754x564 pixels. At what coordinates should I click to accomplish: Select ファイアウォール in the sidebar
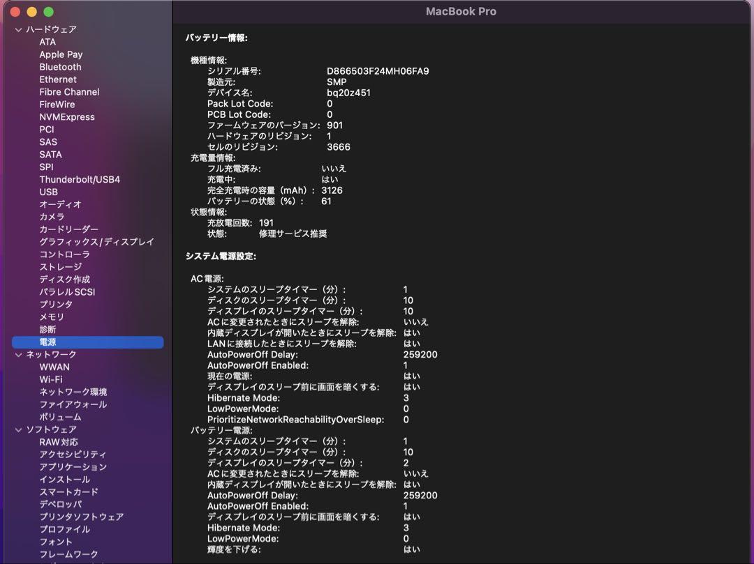pos(73,404)
